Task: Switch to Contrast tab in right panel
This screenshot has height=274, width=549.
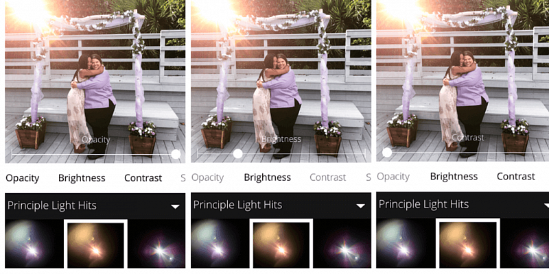Action: coord(516,177)
